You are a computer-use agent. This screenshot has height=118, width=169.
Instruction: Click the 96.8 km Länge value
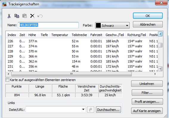click(40, 95)
